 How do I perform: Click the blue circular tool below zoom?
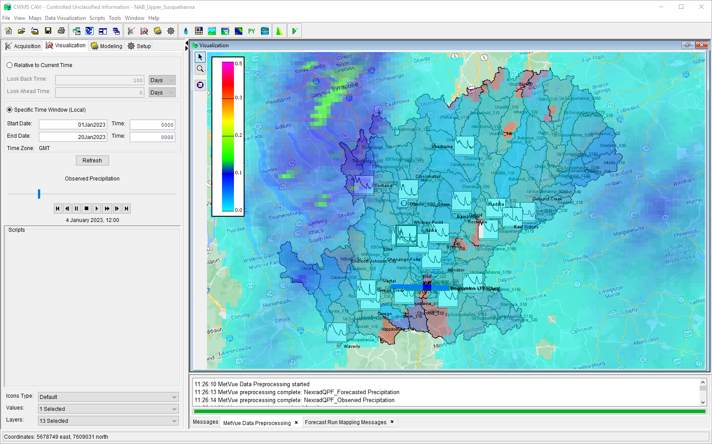(x=200, y=85)
